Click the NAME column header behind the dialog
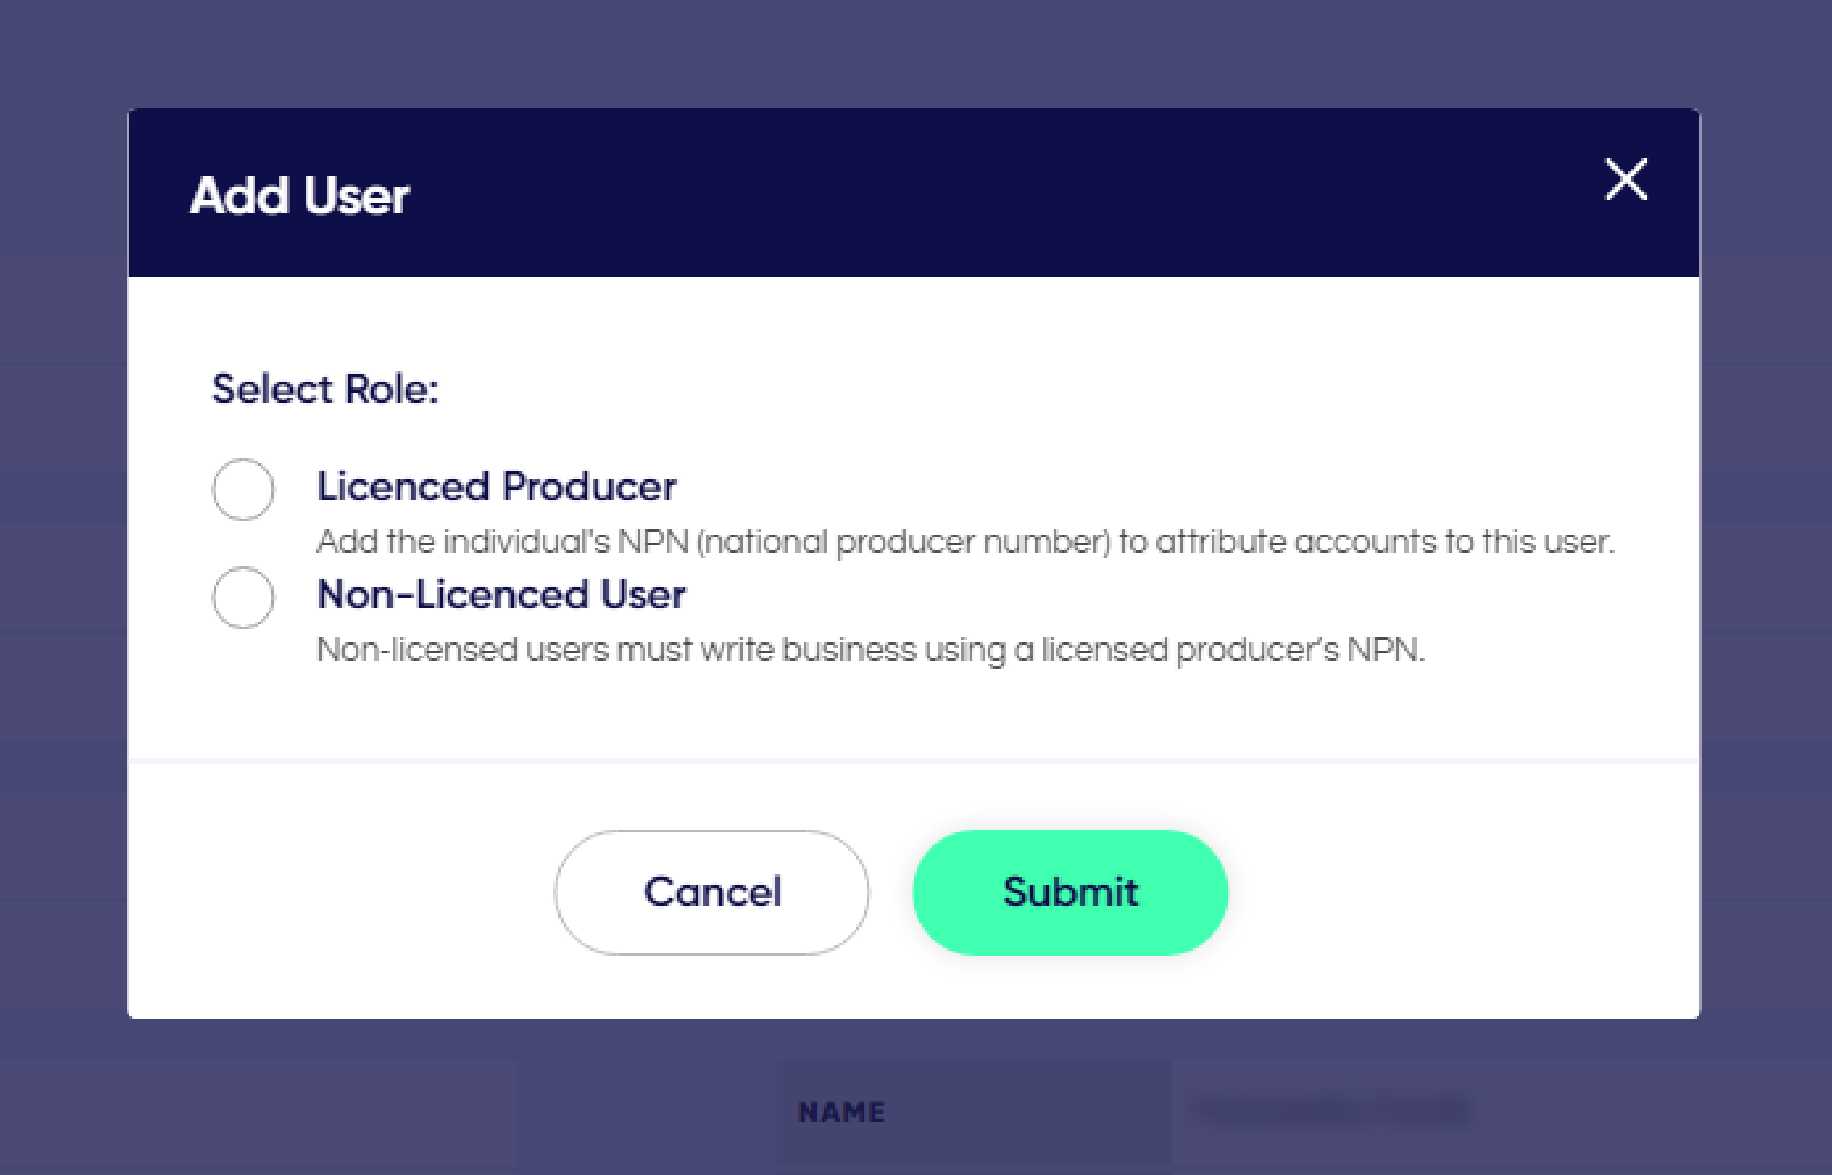 pyautogui.click(x=842, y=1112)
